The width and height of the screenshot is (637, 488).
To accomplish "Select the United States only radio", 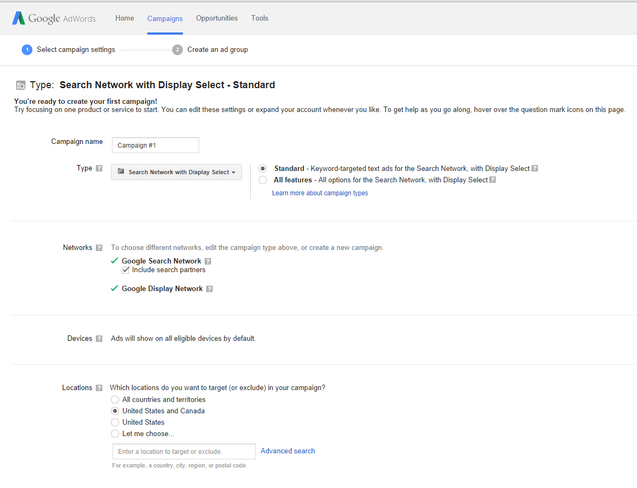I will click(x=115, y=422).
